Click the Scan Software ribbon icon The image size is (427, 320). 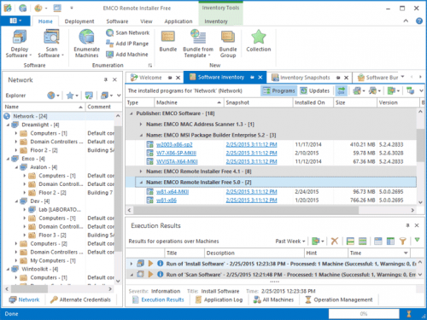click(51, 44)
